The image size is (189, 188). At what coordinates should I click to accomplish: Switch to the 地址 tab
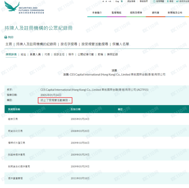(23, 54)
